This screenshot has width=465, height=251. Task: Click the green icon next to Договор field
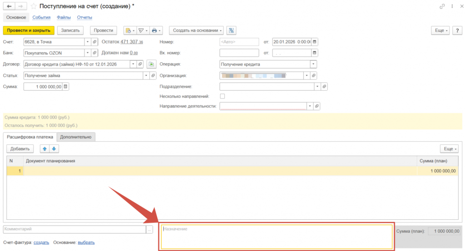tap(151, 64)
